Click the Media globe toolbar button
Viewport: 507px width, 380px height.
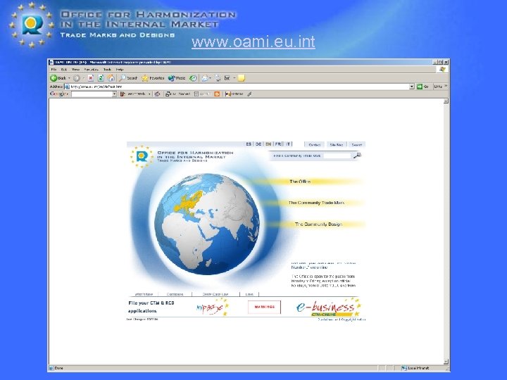(x=177, y=78)
